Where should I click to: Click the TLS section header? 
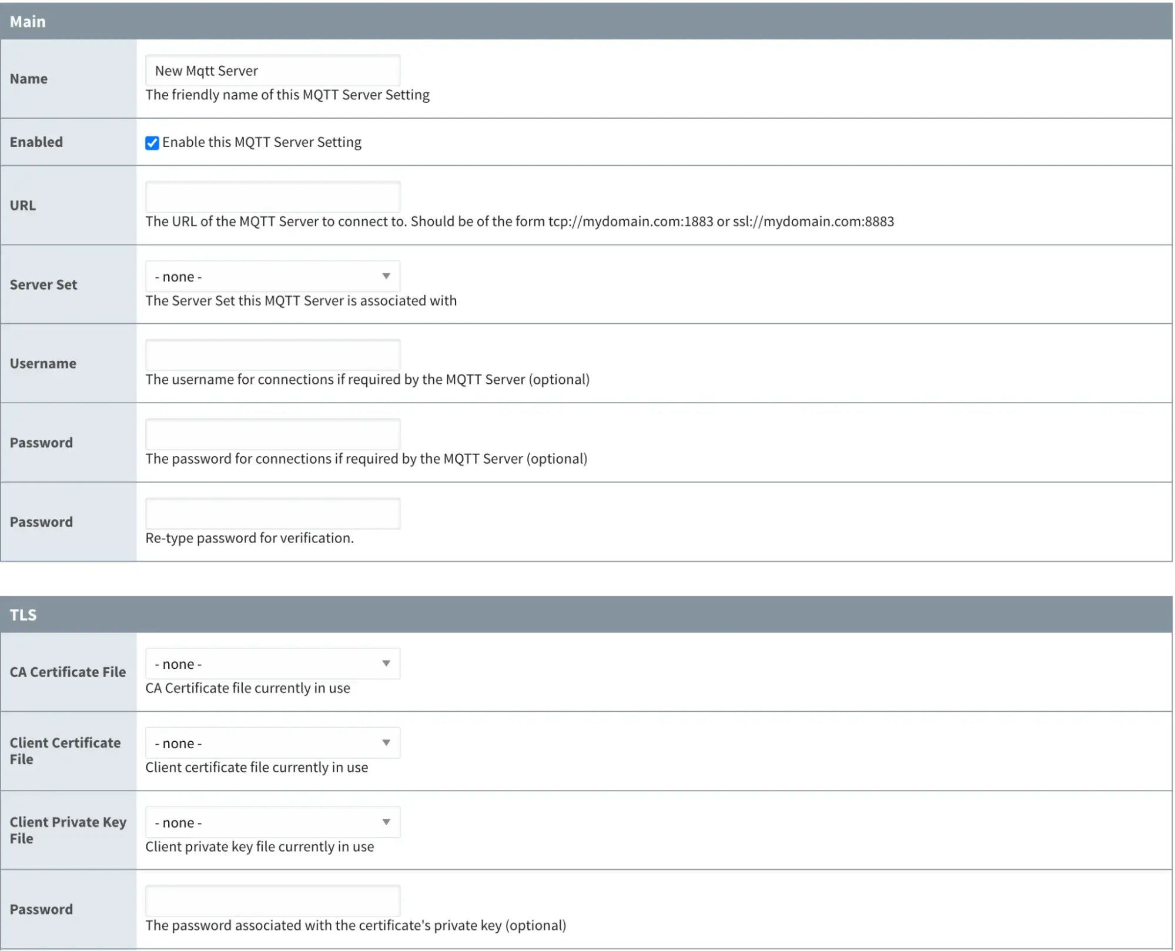coord(587,615)
